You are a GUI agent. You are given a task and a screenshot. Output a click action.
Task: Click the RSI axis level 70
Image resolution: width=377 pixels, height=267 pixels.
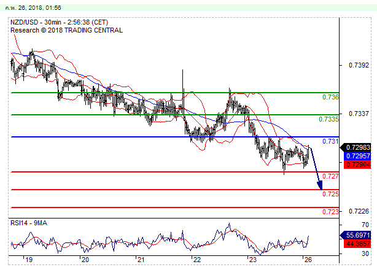click(x=365, y=225)
